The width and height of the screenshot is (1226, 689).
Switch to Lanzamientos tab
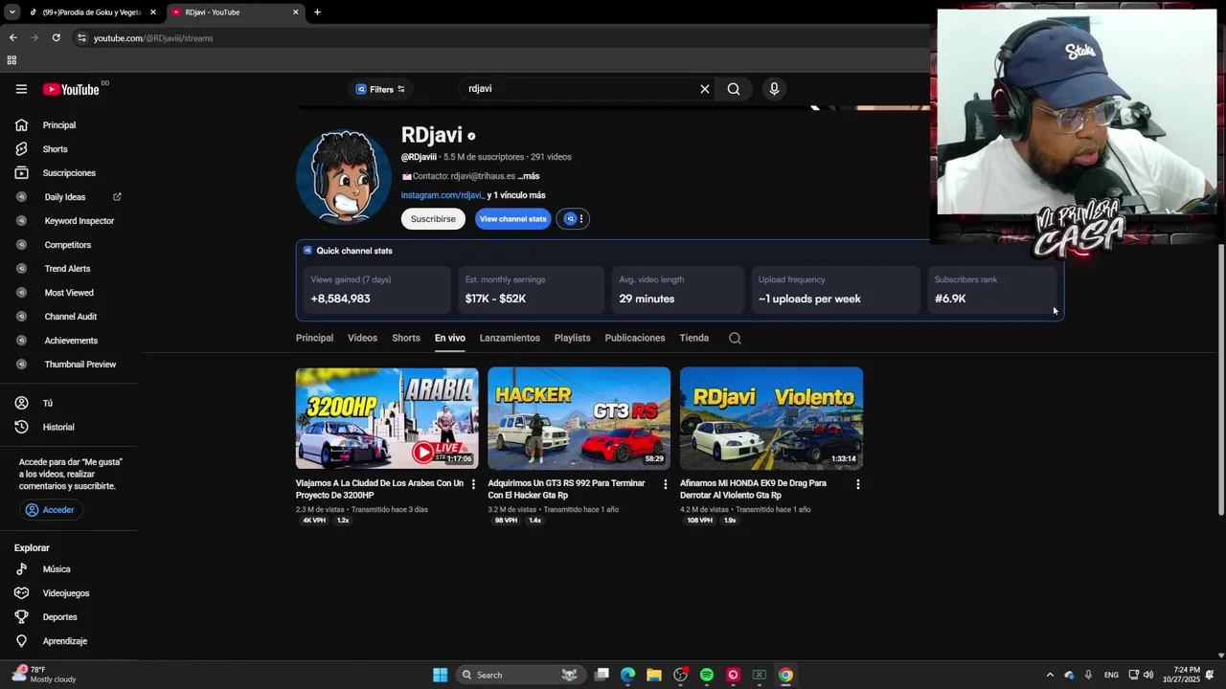click(510, 338)
